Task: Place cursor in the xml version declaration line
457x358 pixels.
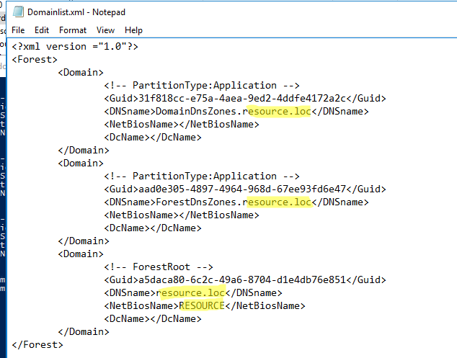Action: coord(75,47)
